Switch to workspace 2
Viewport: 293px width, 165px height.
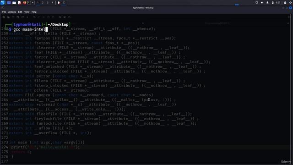pos(43,3)
